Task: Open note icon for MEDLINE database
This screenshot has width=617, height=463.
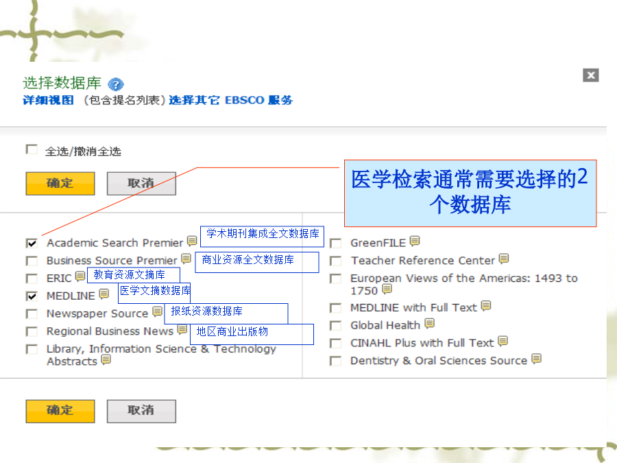Action: tap(104, 294)
